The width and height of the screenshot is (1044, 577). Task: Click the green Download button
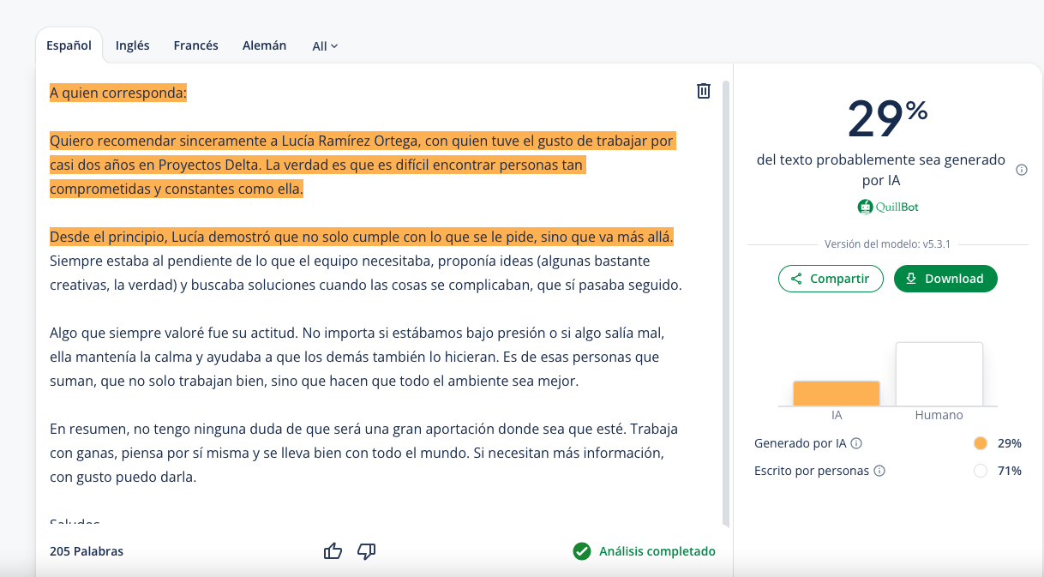tap(945, 279)
